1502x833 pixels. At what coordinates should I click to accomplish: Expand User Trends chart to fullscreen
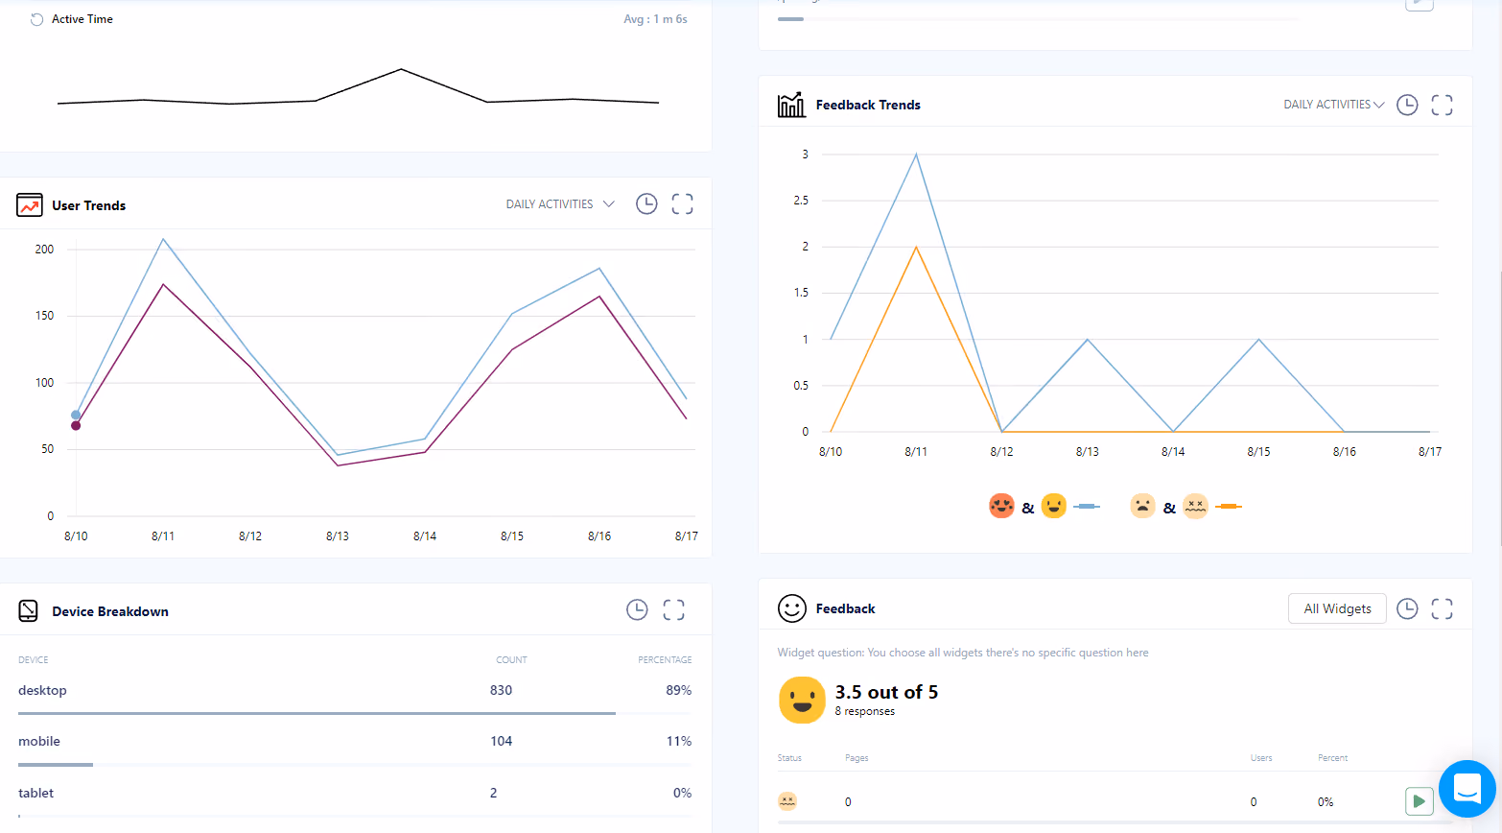[x=682, y=203]
